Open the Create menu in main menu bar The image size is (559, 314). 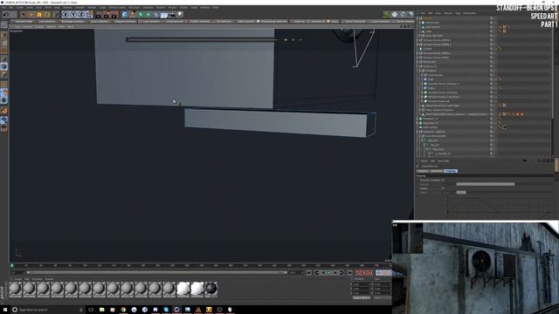pos(19,8)
